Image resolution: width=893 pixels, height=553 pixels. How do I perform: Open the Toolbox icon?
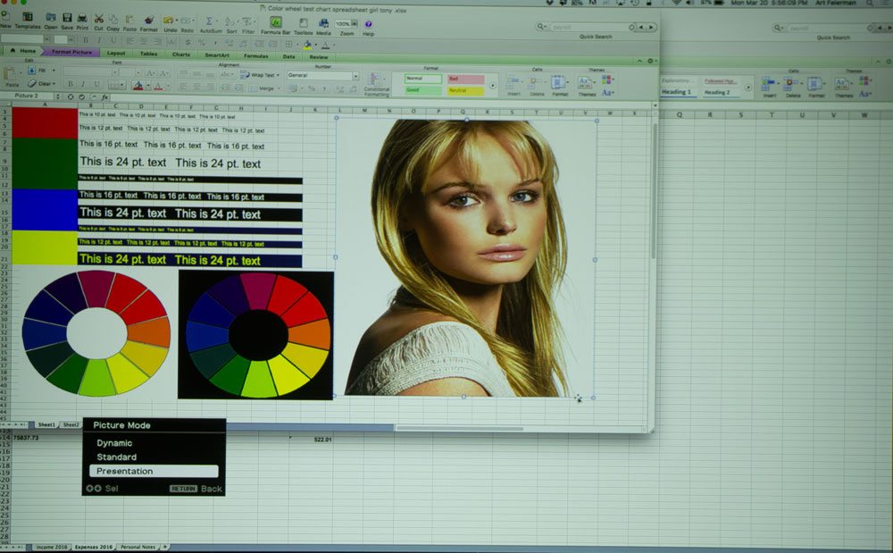coord(303,23)
